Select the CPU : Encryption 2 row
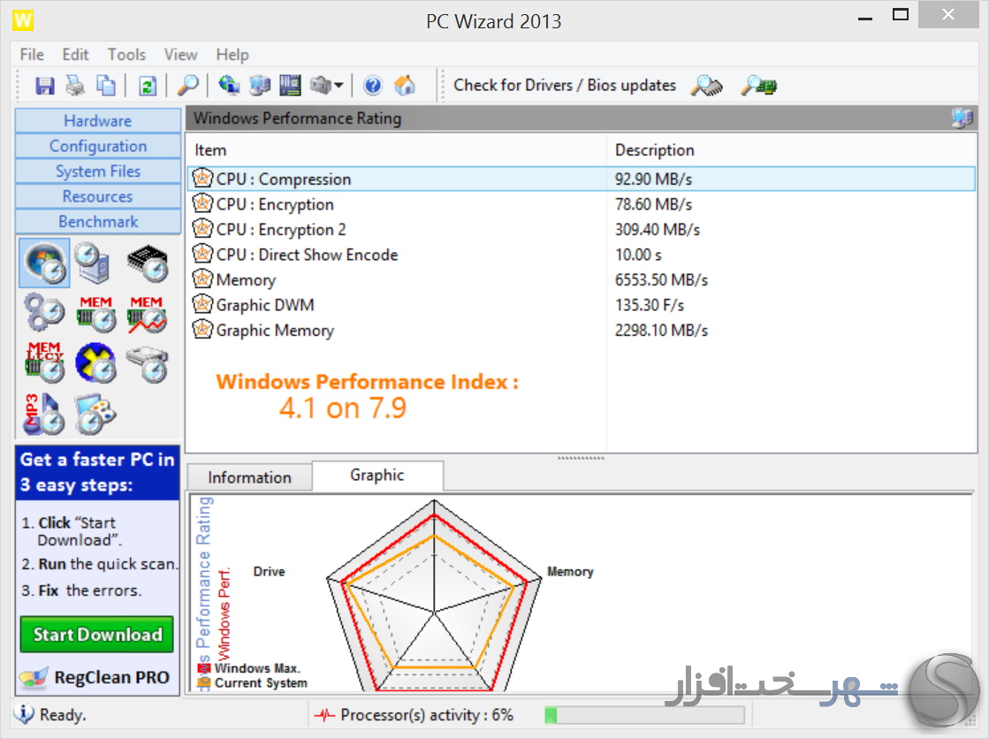This screenshot has height=739, width=989. coord(582,229)
